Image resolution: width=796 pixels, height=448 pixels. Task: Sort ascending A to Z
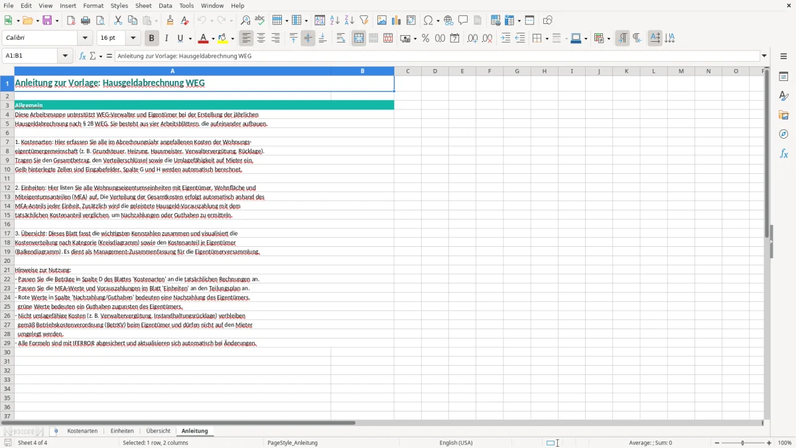(335, 21)
